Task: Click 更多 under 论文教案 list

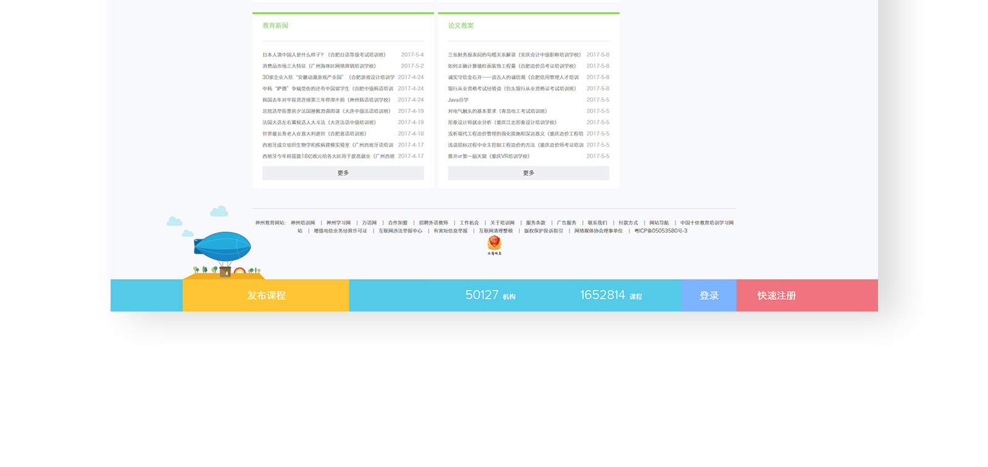Action: pyautogui.click(x=529, y=173)
